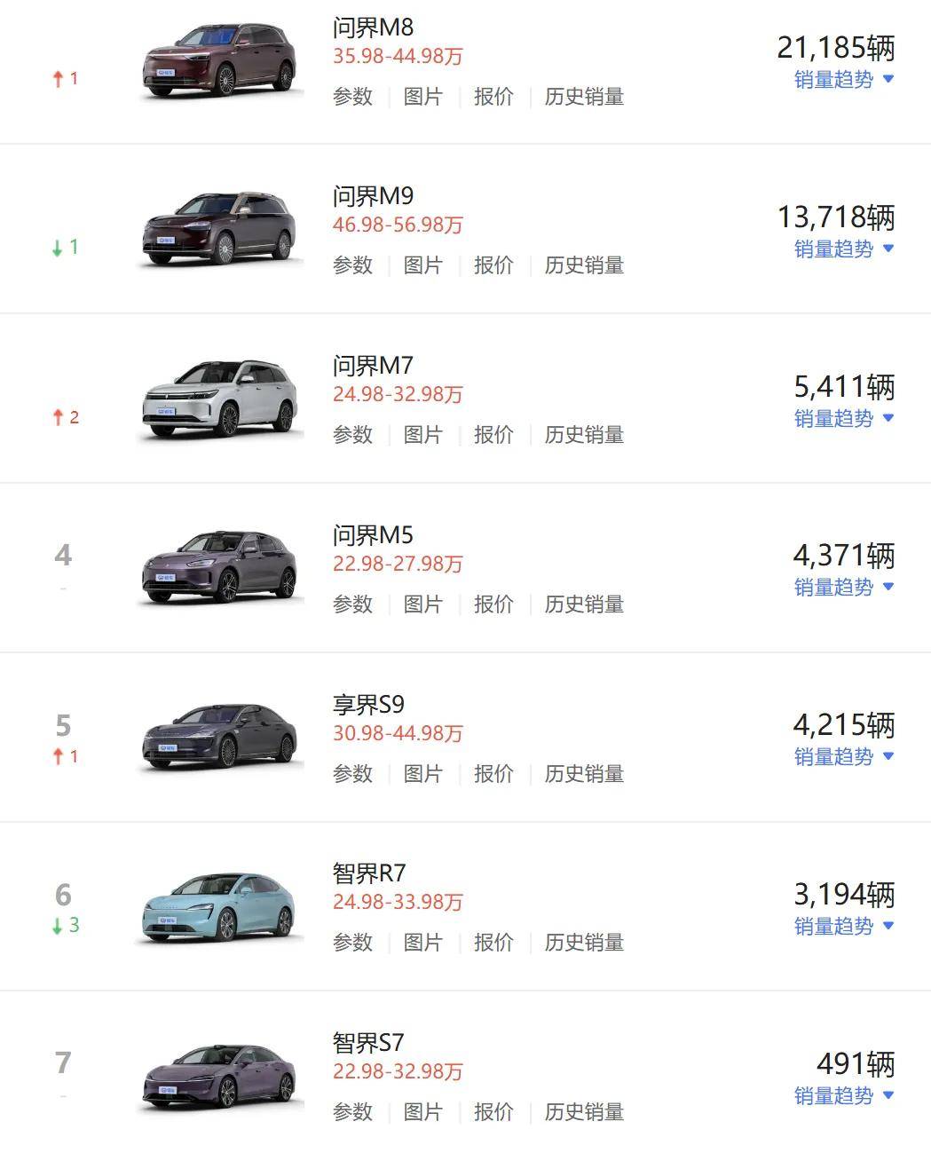Open 报价 for 智界R7

tap(493, 943)
